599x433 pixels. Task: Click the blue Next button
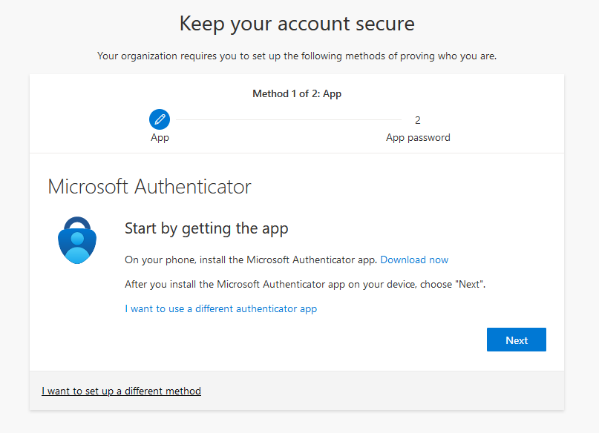point(517,340)
